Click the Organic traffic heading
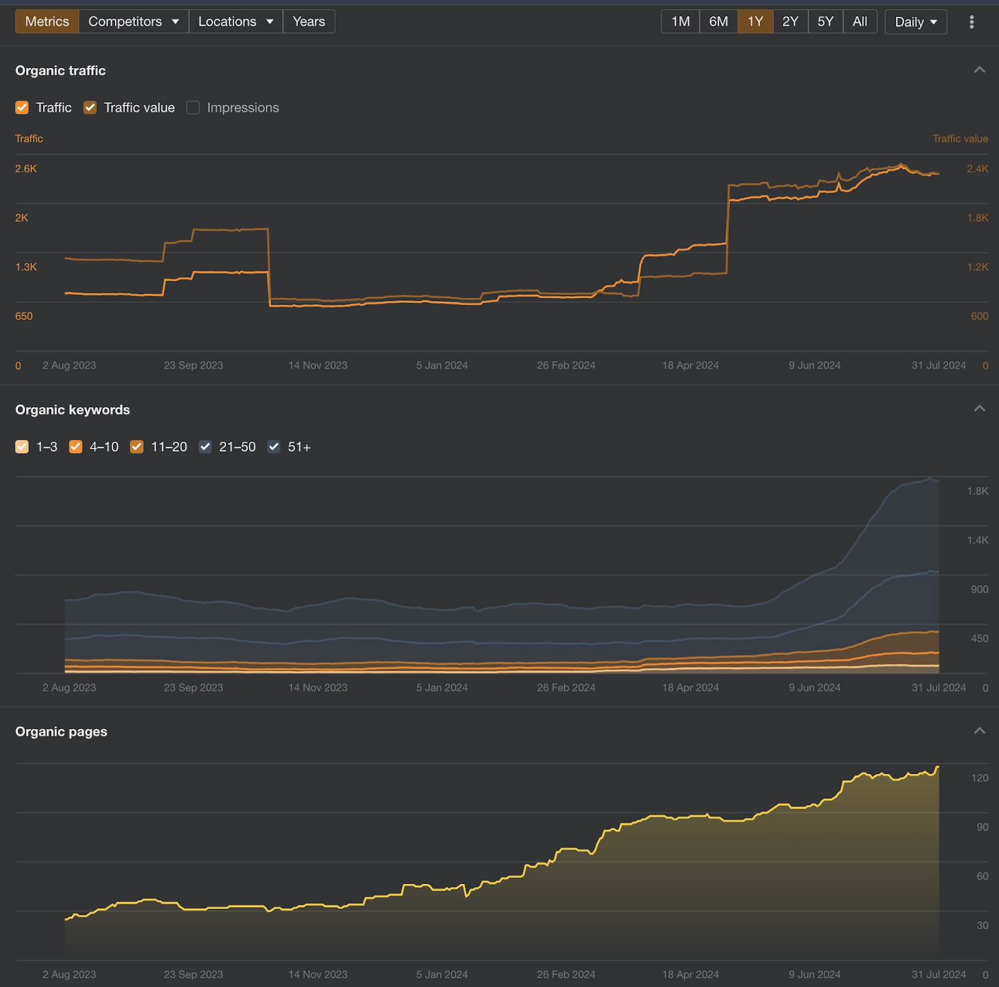 point(61,71)
